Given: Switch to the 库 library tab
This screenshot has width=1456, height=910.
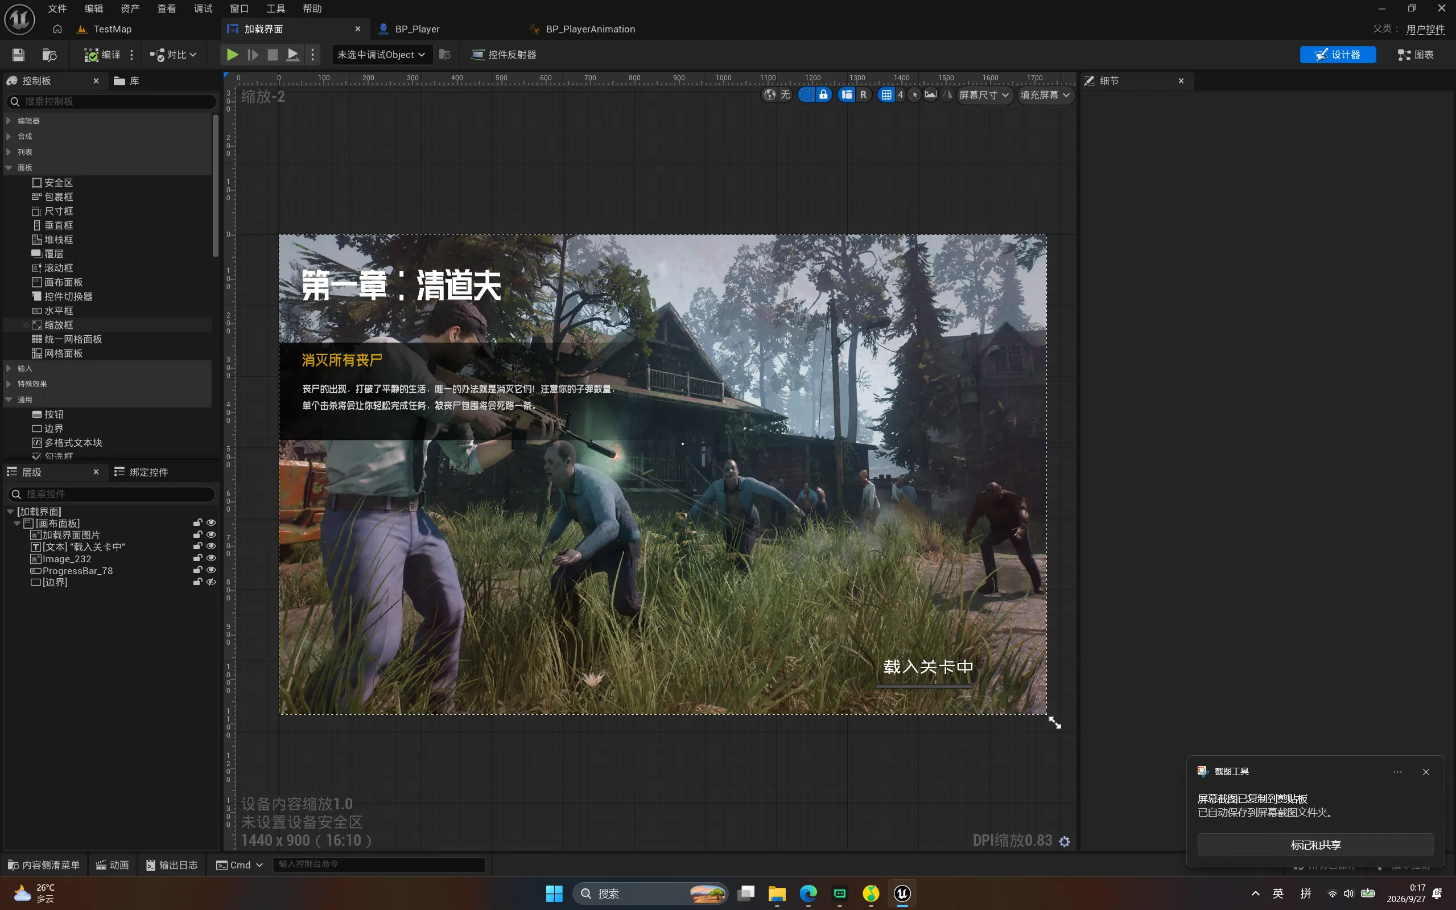Looking at the screenshot, I should [x=127, y=81].
